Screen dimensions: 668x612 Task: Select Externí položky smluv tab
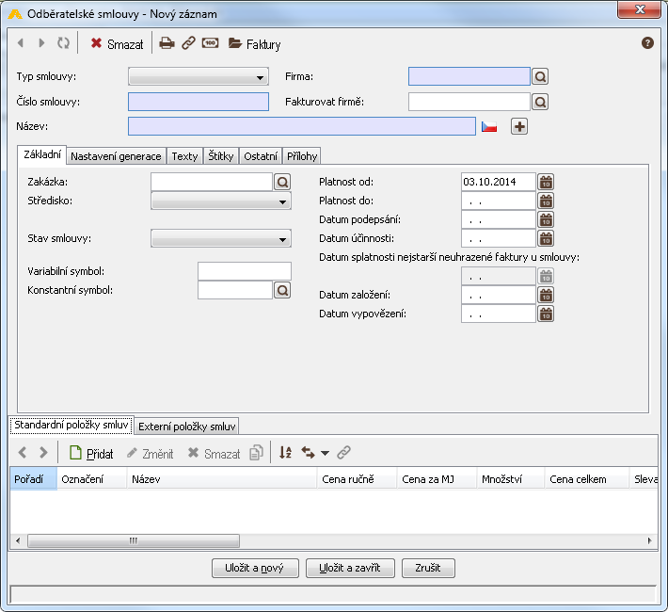tap(186, 427)
